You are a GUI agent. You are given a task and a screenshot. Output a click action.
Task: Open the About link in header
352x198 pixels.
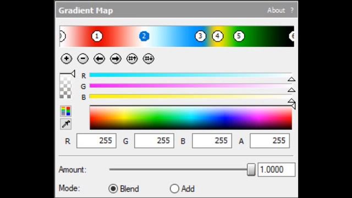276,10
